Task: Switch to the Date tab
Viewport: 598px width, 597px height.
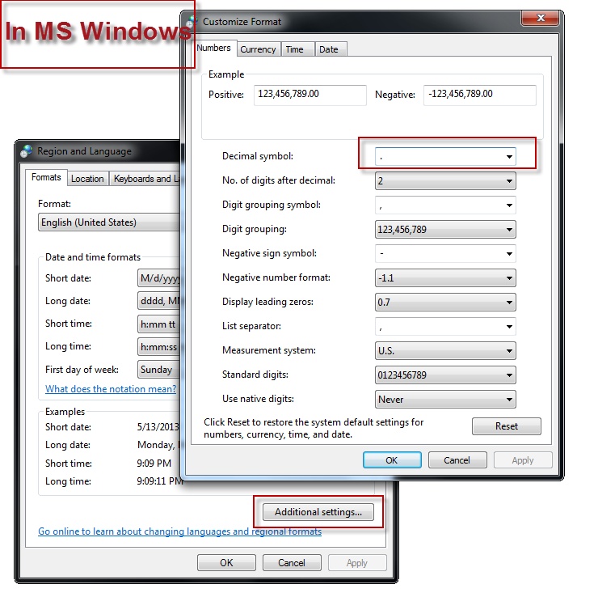Action: click(x=331, y=49)
